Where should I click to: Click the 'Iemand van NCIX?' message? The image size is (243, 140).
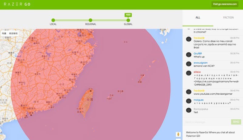204,66
